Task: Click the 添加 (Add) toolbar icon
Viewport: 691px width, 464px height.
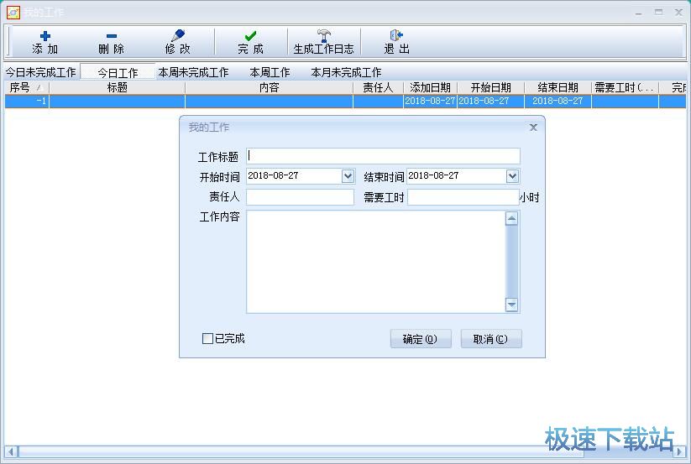Action: point(45,35)
